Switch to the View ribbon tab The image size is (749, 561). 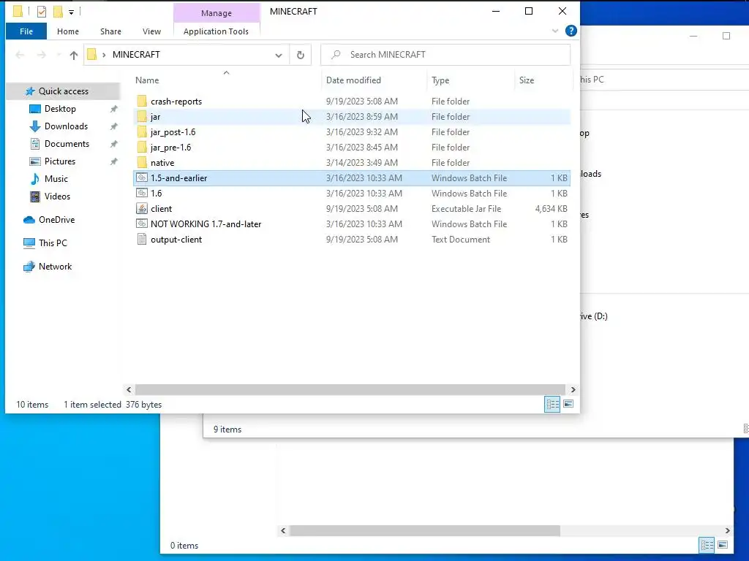pyautogui.click(x=151, y=31)
